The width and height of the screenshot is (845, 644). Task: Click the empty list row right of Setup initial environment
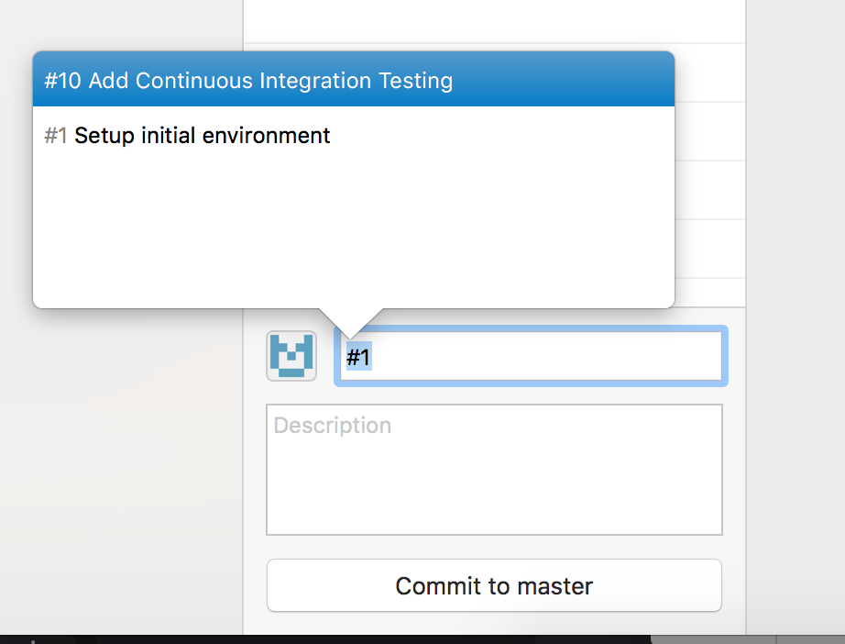[710, 131]
